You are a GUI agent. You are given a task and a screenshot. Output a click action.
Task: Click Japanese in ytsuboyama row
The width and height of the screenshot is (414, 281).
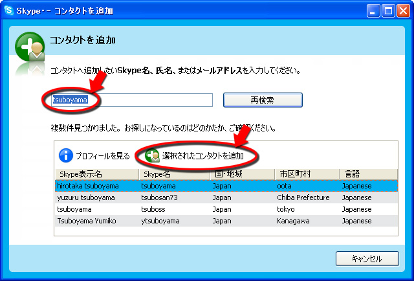pyautogui.click(x=356, y=221)
